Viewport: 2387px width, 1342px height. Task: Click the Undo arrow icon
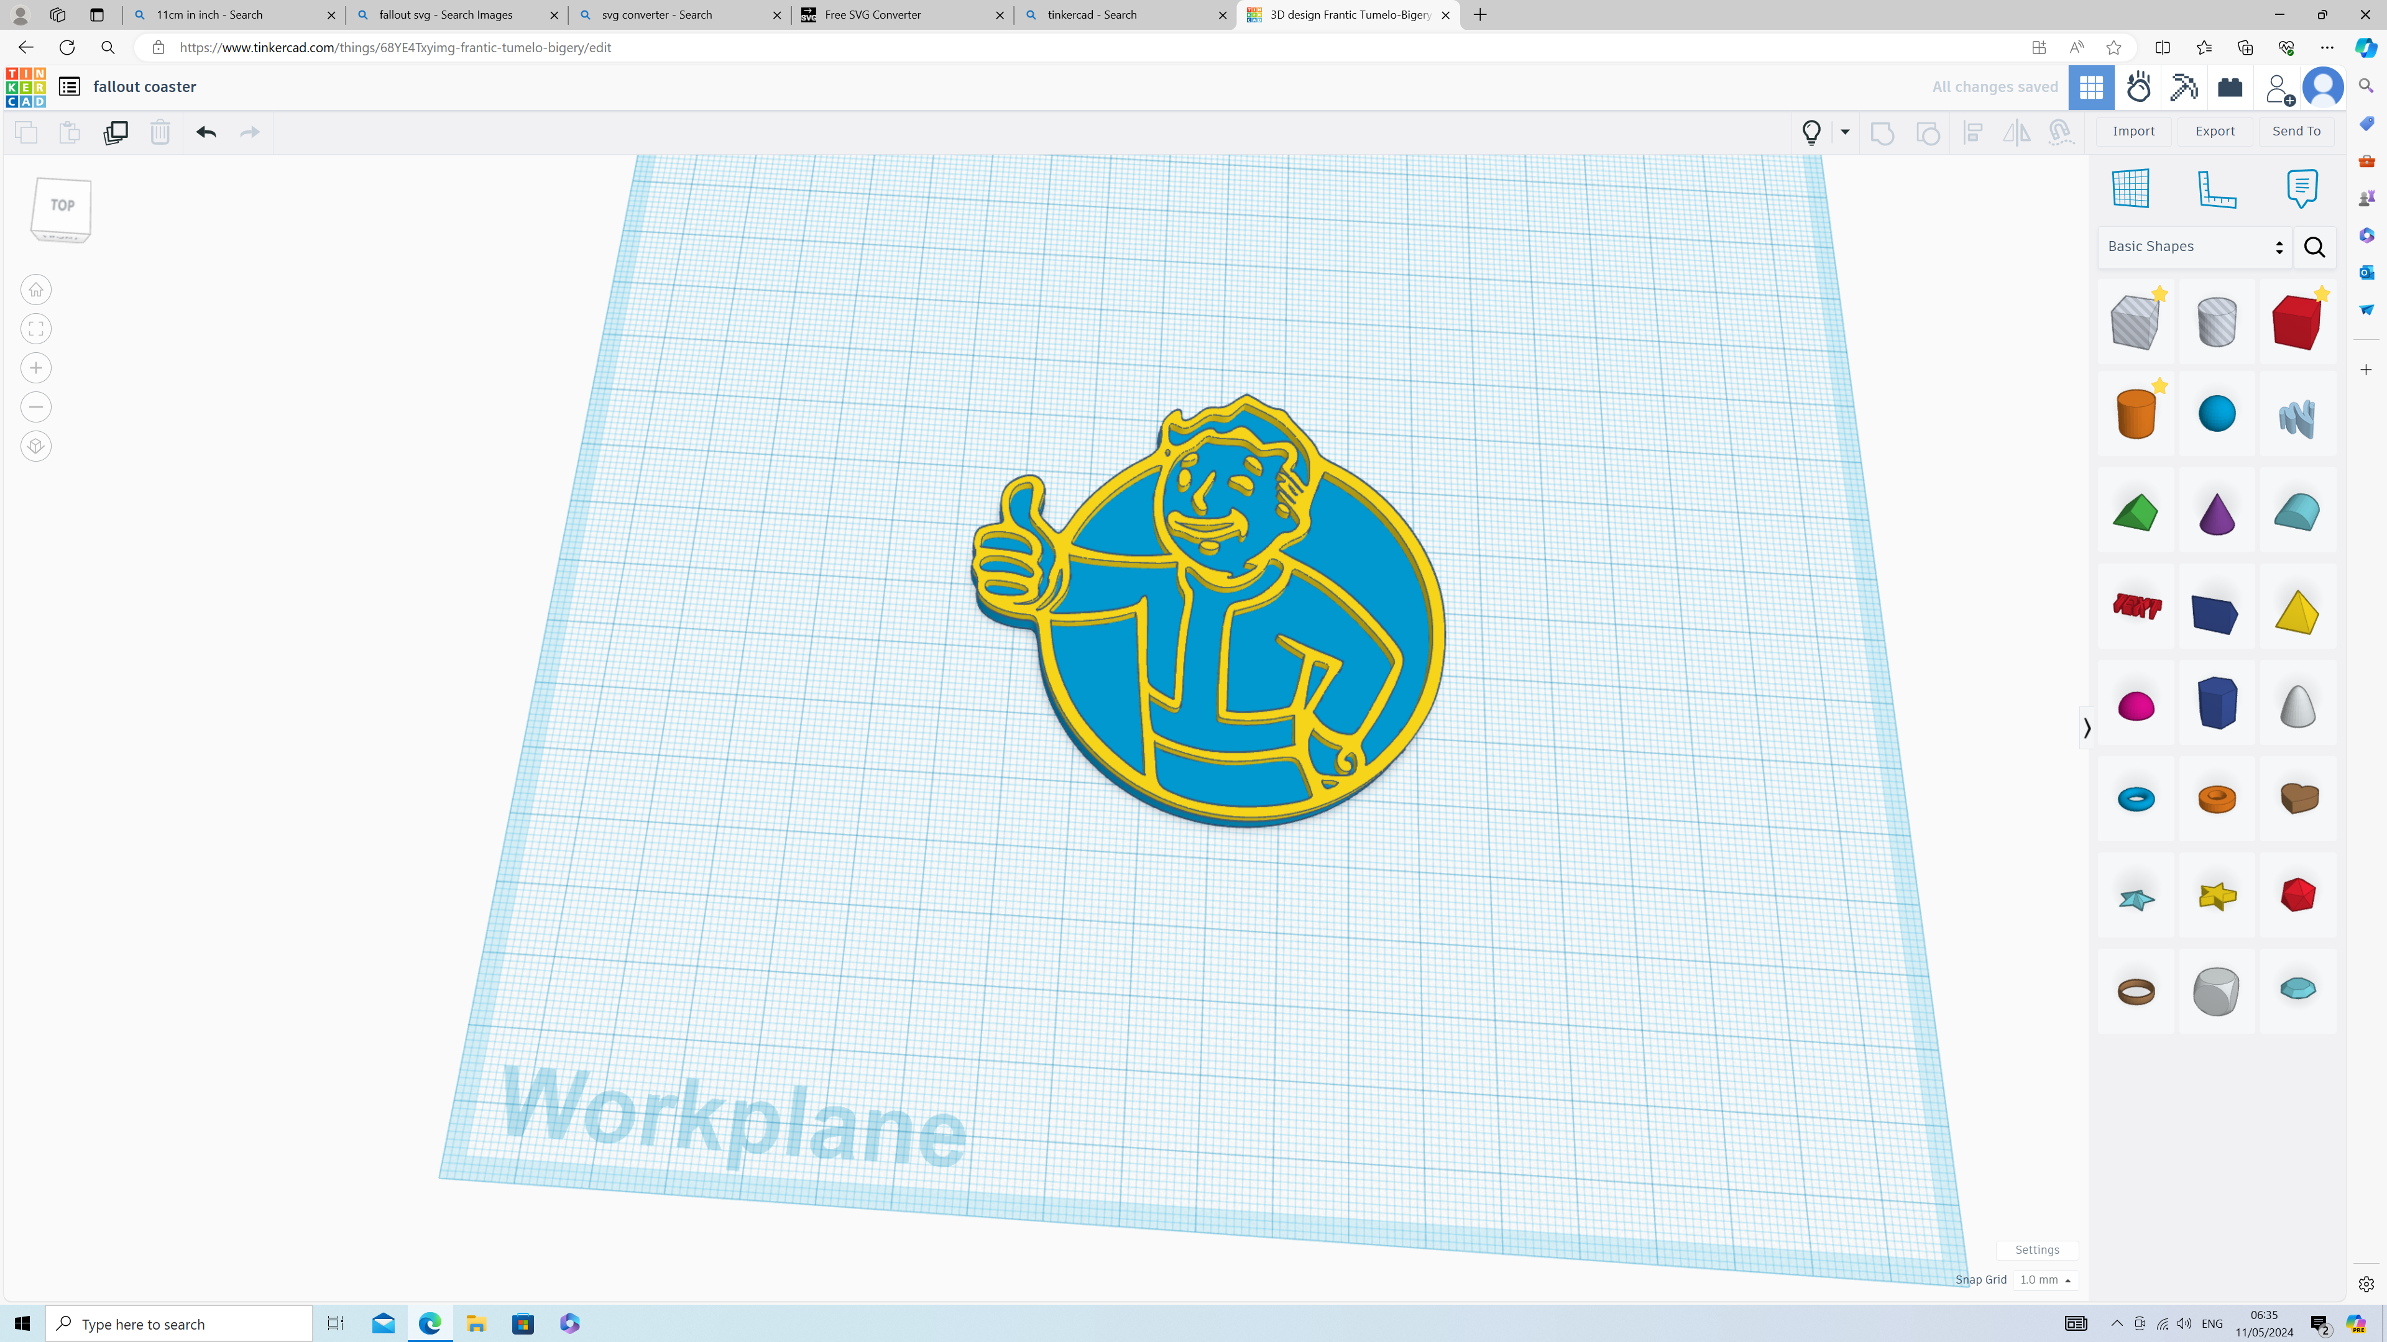pyautogui.click(x=206, y=132)
